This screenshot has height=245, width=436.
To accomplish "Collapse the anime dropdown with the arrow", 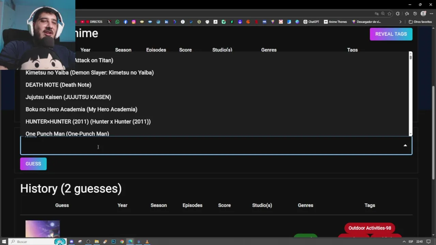I will click(405, 146).
